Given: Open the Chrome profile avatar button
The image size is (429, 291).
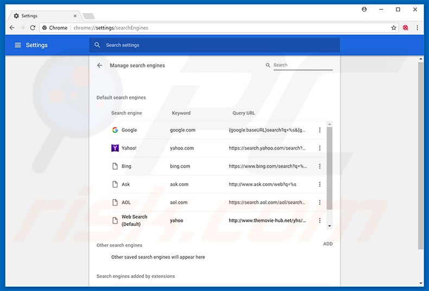Looking at the screenshot, I should tap(364, 9).
